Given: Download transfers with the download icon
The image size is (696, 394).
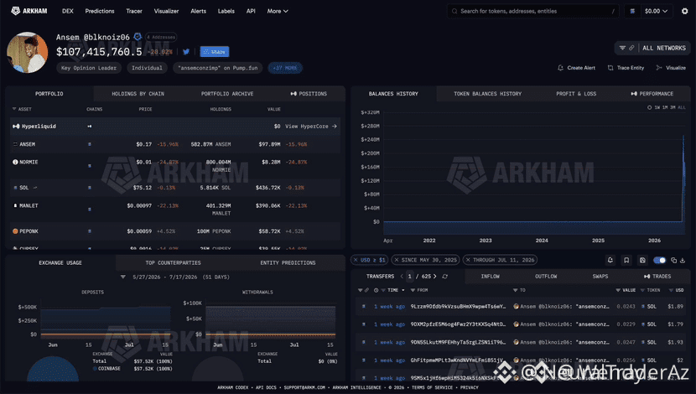Looking at the screenshot, I should (683, 260).
